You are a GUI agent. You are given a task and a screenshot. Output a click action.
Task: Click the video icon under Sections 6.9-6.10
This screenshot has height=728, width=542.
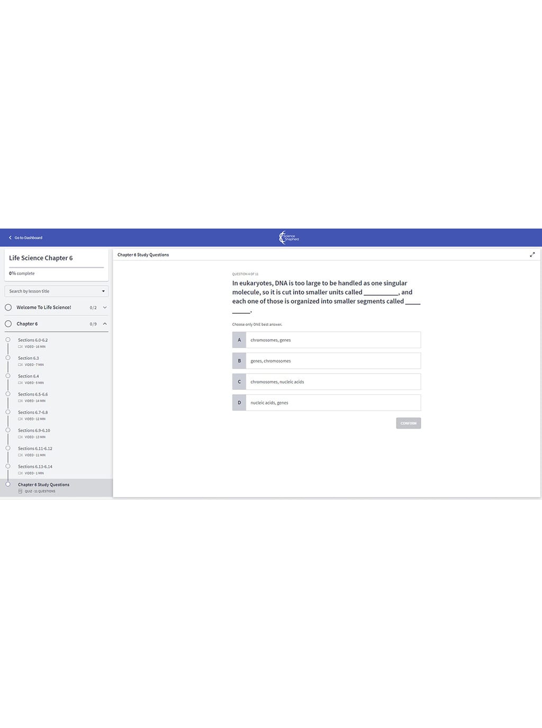point(20,437)
